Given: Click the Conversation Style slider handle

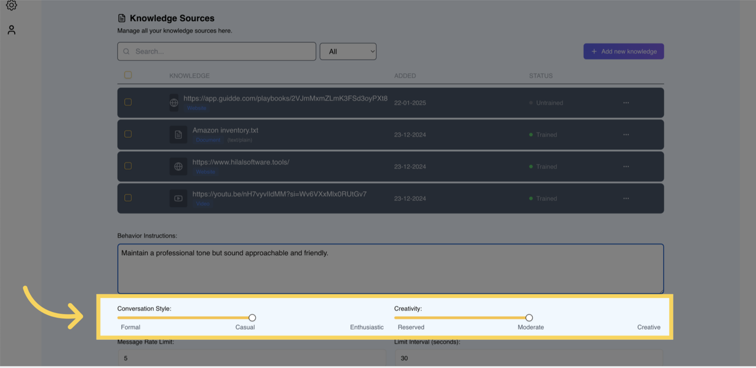Looking at the screenshot, I should [252, 318].
